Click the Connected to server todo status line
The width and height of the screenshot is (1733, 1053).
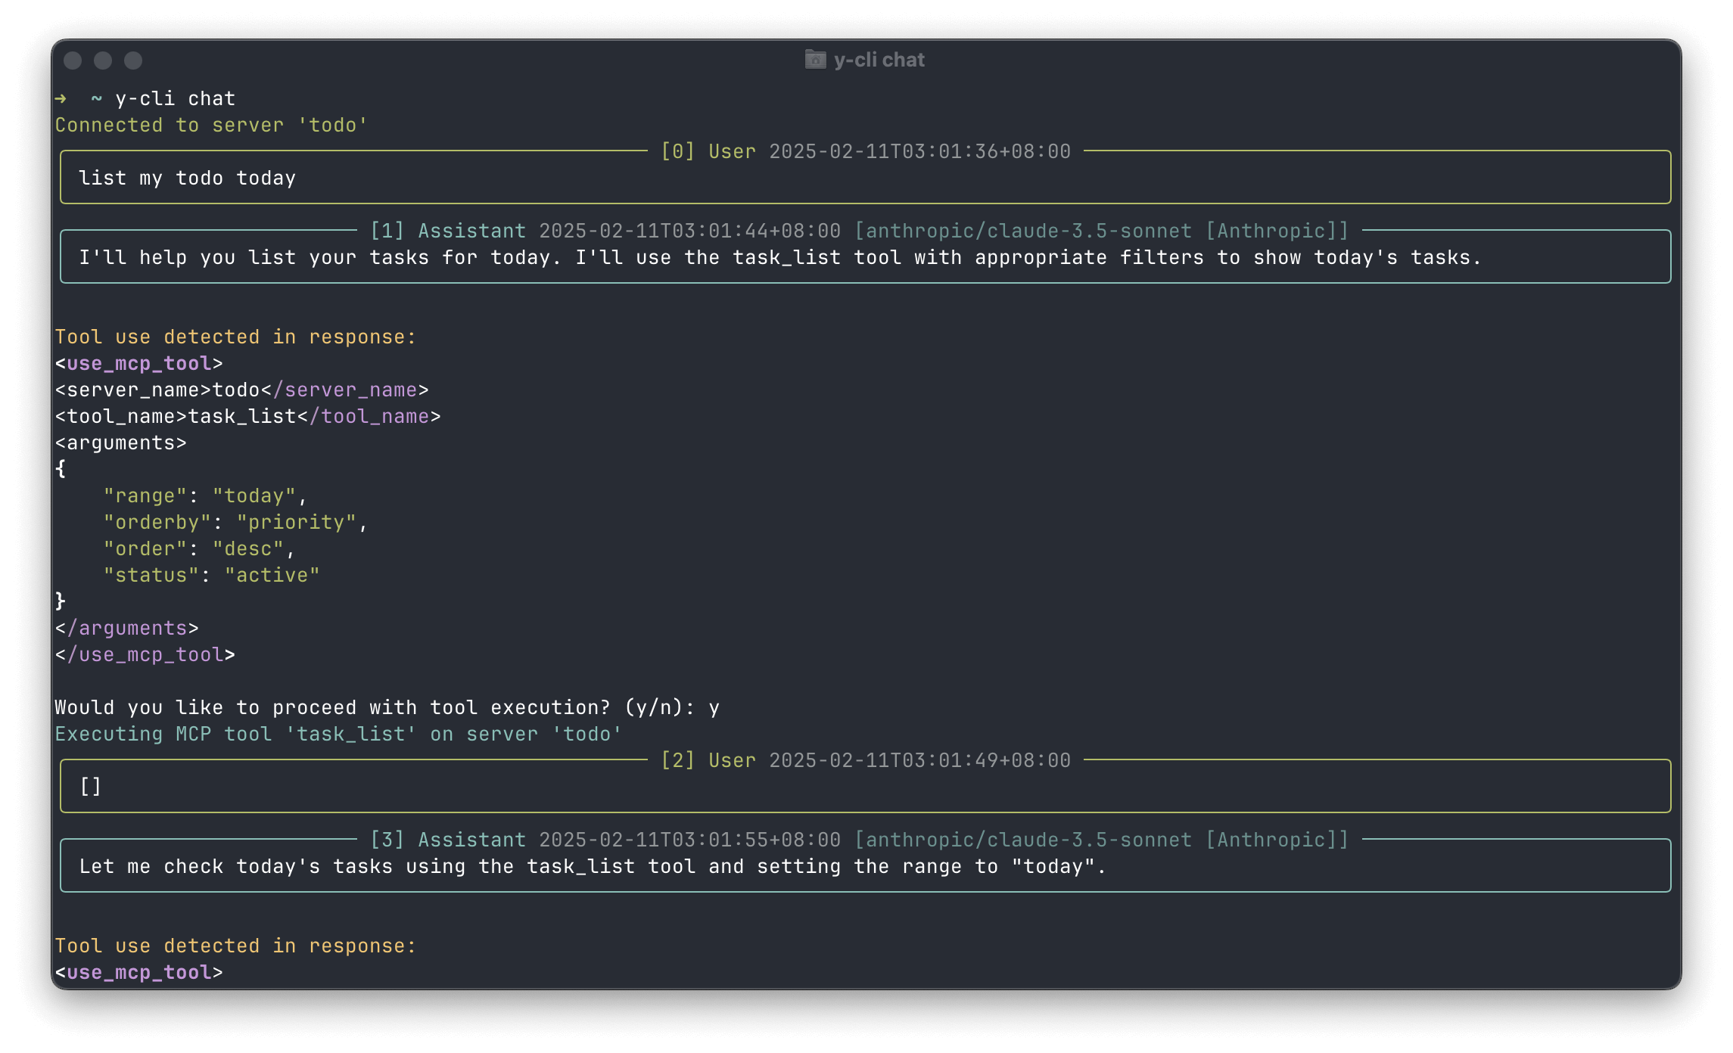click(211, 124)
